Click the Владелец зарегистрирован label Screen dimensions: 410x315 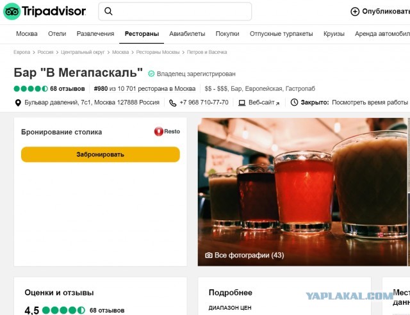coord(196,74)
